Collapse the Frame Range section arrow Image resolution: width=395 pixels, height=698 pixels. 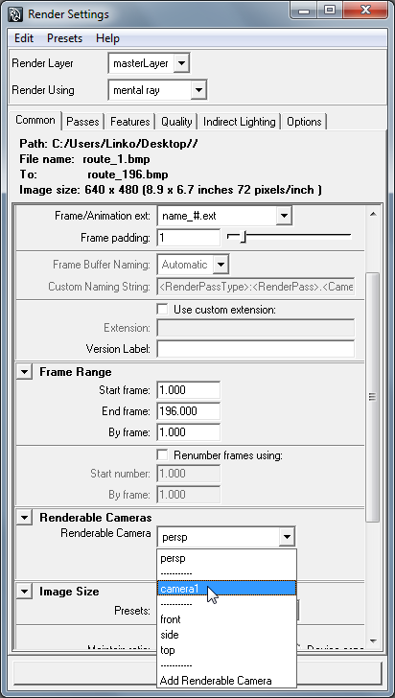point(24,372)
